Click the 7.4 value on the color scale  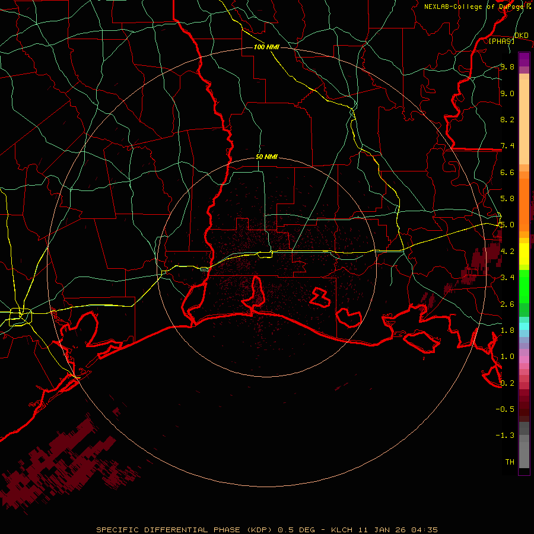(507, 146)
